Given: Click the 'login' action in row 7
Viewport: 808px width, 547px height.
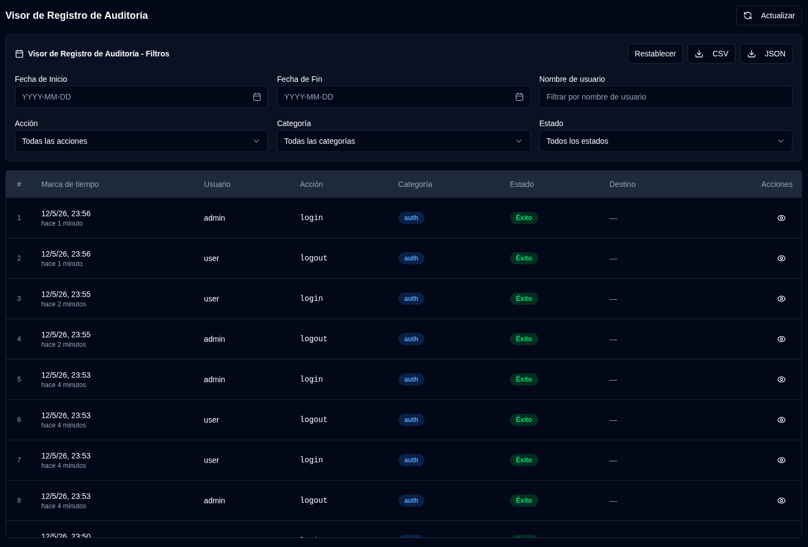Looking at the screenshot, I should coord(311,460).
